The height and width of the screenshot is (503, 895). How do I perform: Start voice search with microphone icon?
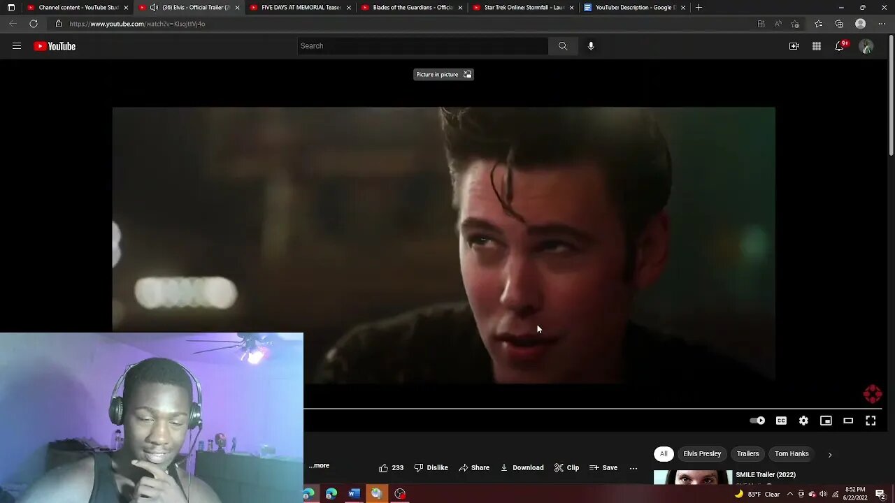pyautogui.click(x=591, y=46)
